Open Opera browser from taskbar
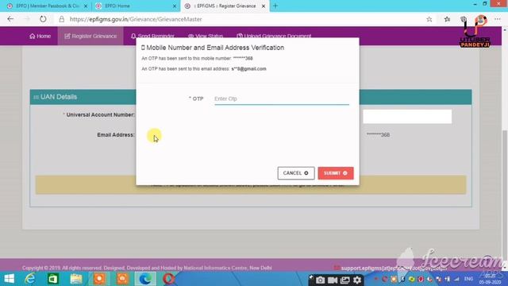508x286 pixels. point(168,279)
